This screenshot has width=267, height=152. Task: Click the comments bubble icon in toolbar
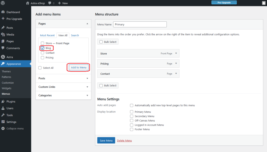point(50,3)
